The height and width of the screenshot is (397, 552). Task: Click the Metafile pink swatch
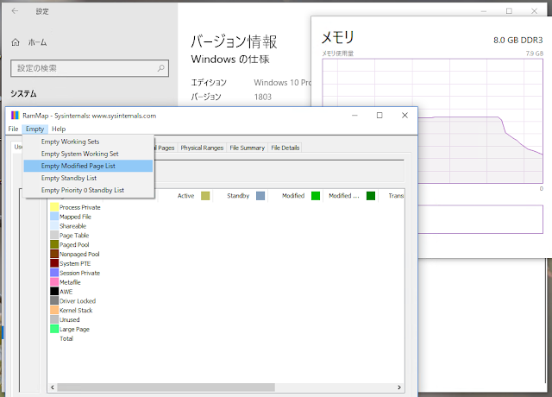tap(54, 282)
